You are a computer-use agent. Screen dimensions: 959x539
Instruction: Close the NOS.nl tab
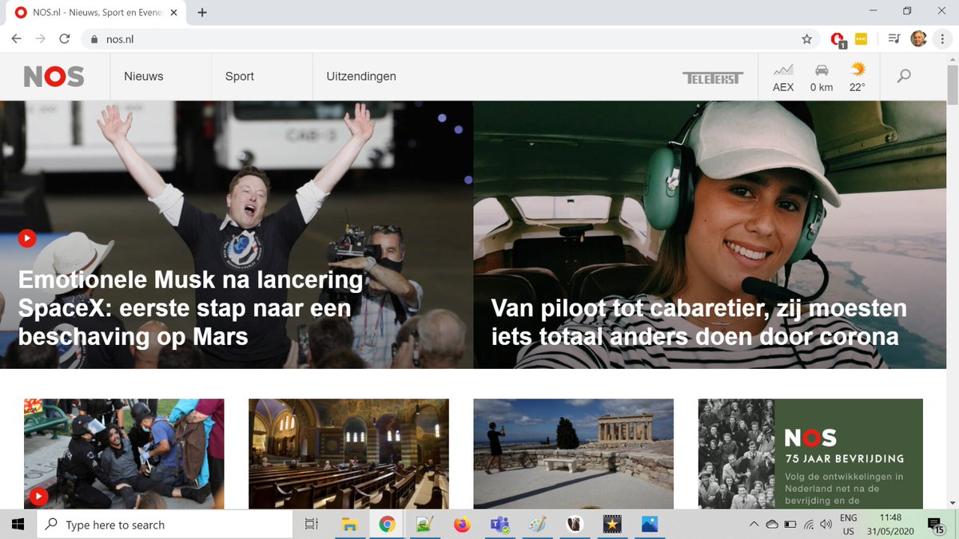coord(175,13)
